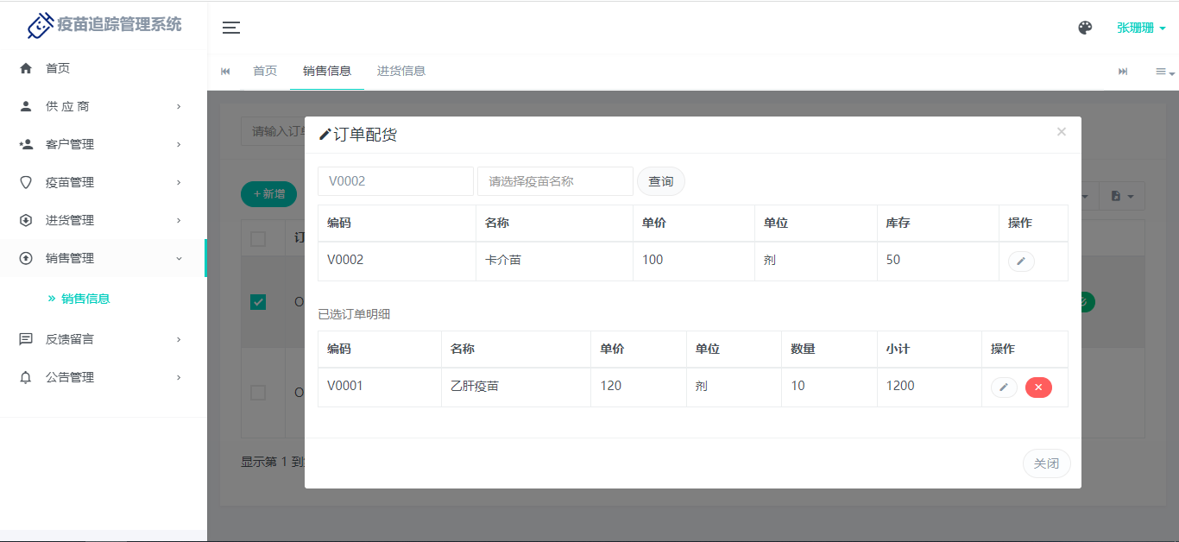1179x542 pixels.
Task: Click the 新增 button behind the dialog
Action: click(x=268, y=194)
